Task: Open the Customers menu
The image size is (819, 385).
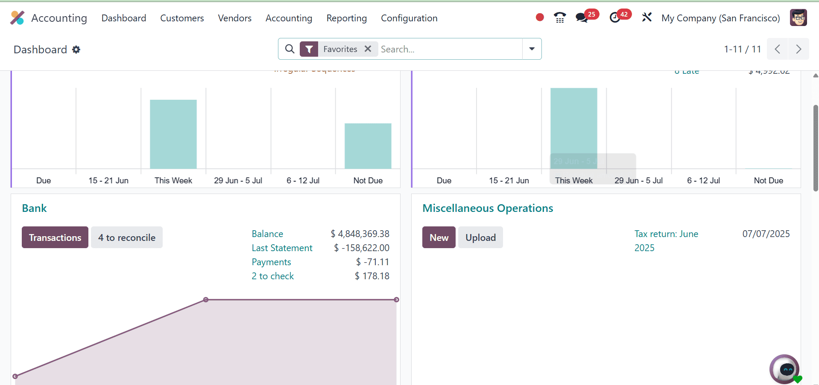Action: [x=182, y=18]
